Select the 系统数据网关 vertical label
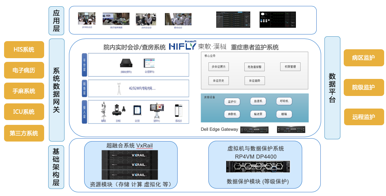This screenshot has height=196, width=386. (x=57, y=90)
